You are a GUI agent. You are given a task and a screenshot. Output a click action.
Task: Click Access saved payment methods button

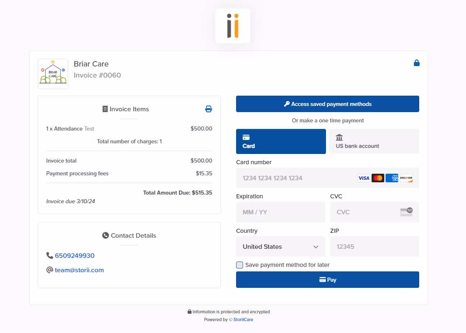point(328,104)
